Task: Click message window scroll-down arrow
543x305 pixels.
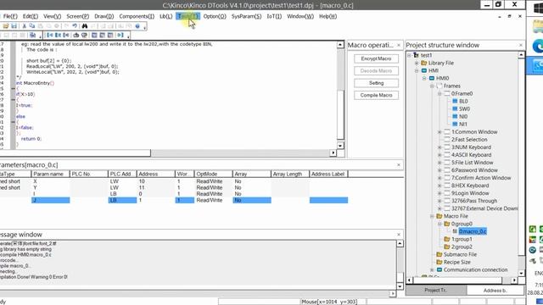Action: [x=400, y=286]
